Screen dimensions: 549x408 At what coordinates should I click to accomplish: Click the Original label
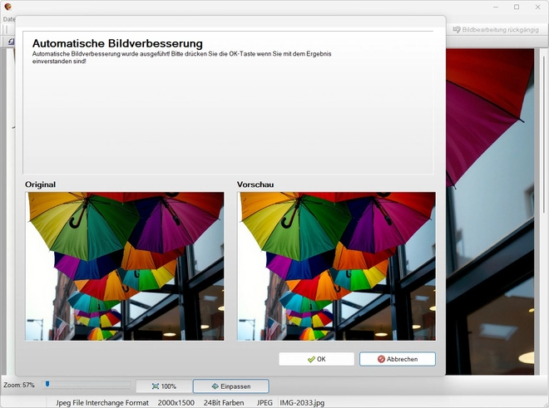pos(40,184)
